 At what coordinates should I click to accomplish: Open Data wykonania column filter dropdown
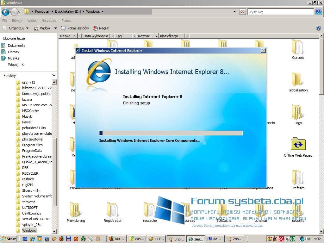(112, 36)
